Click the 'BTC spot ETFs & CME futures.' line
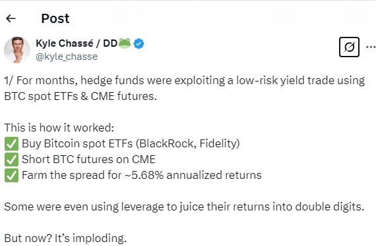The width and height of the screenshot is (376, 246). (x=80, y=96)
